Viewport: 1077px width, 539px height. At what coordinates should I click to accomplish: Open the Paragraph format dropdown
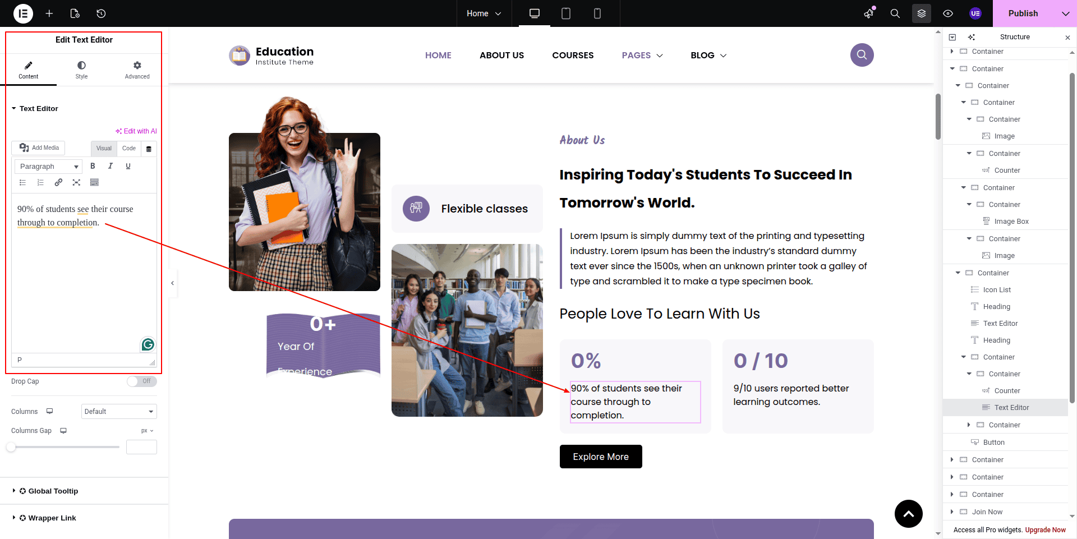click(48, 167)
